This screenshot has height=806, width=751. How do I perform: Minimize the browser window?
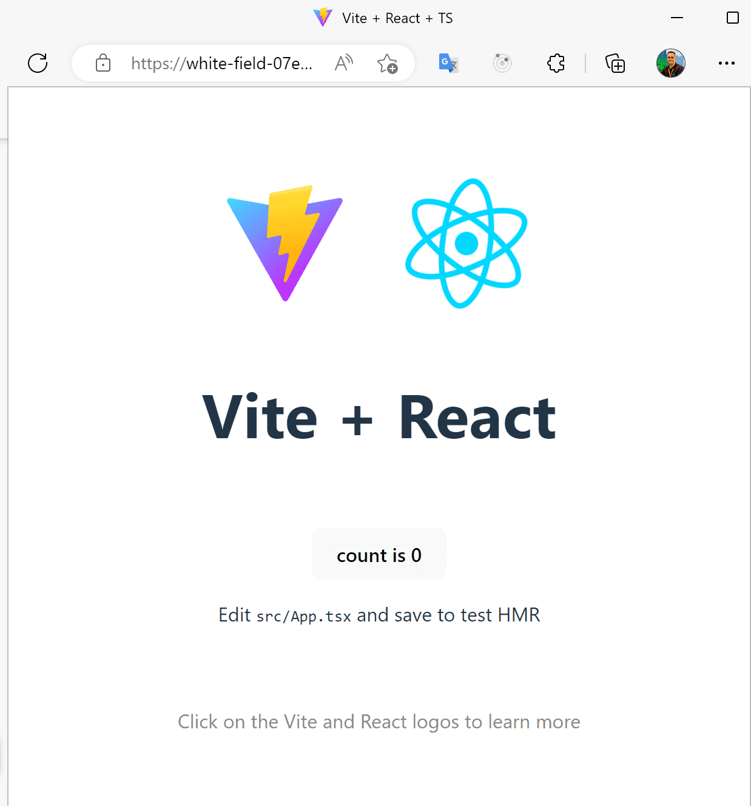[677, 18]
